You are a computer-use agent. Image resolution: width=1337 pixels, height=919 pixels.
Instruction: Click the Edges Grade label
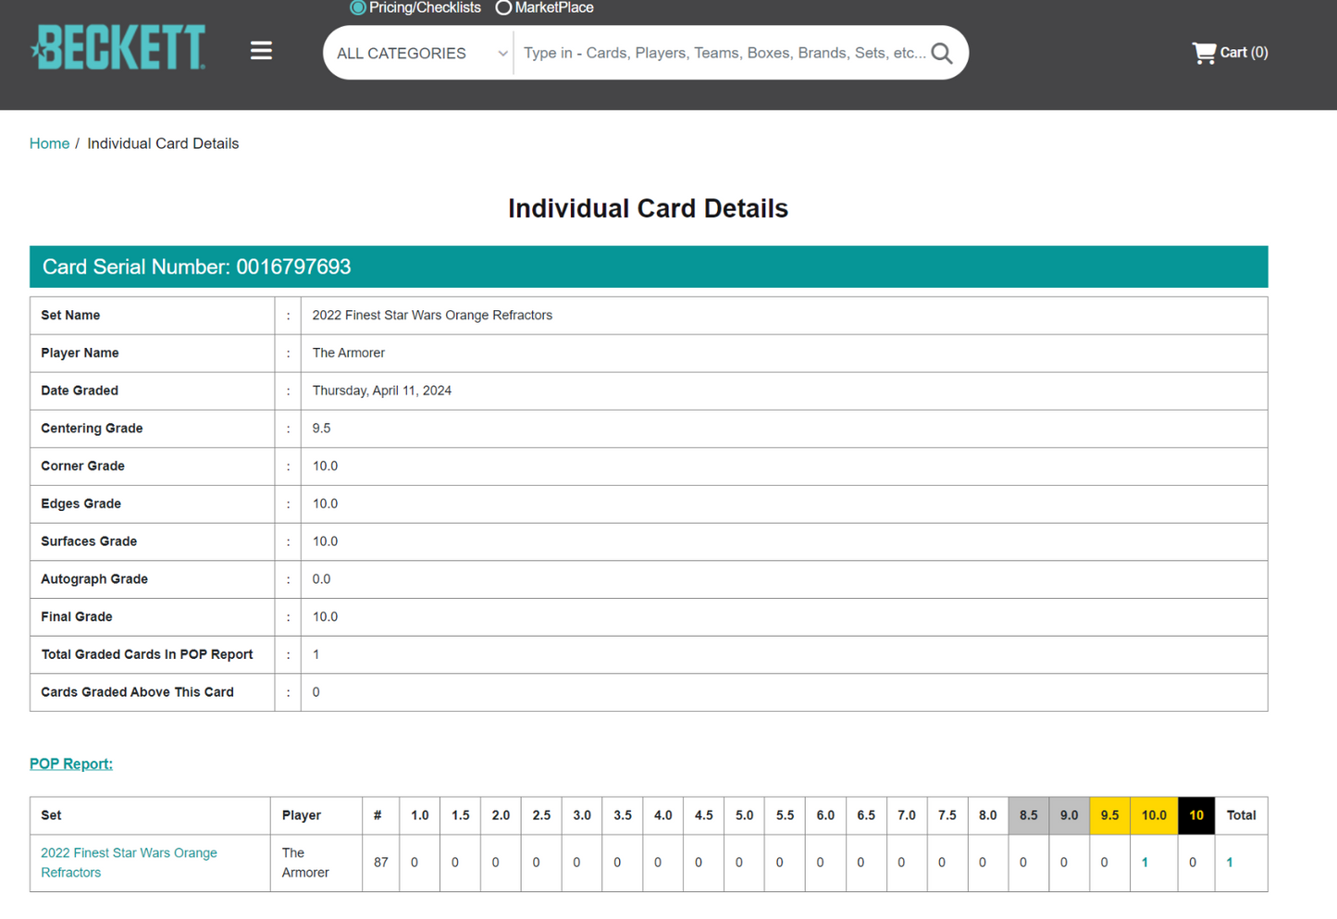point(80,504)
